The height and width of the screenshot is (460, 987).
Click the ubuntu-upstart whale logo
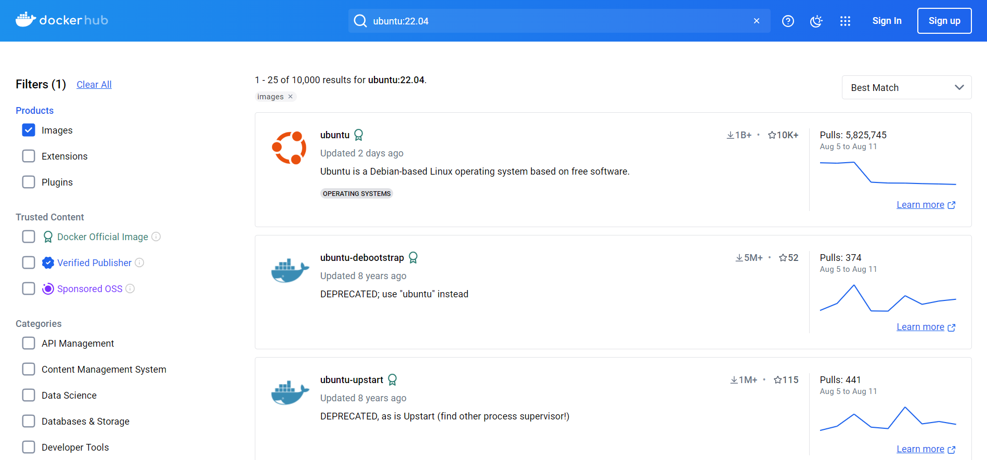pyautogui.click(x=290, y=393)
